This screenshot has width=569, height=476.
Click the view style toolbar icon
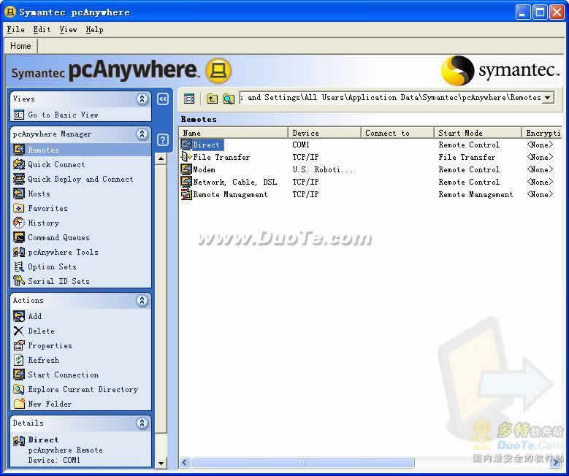(189, 99)
